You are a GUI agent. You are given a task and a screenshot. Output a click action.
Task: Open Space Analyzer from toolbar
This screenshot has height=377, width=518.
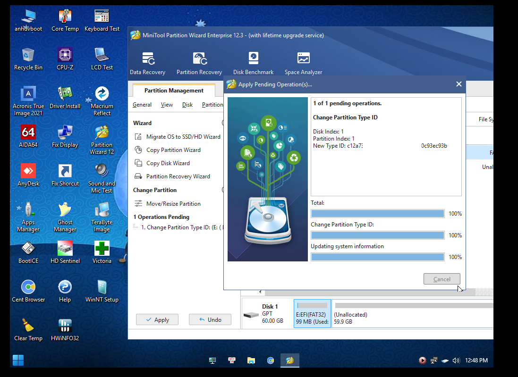tap(303, 64)
